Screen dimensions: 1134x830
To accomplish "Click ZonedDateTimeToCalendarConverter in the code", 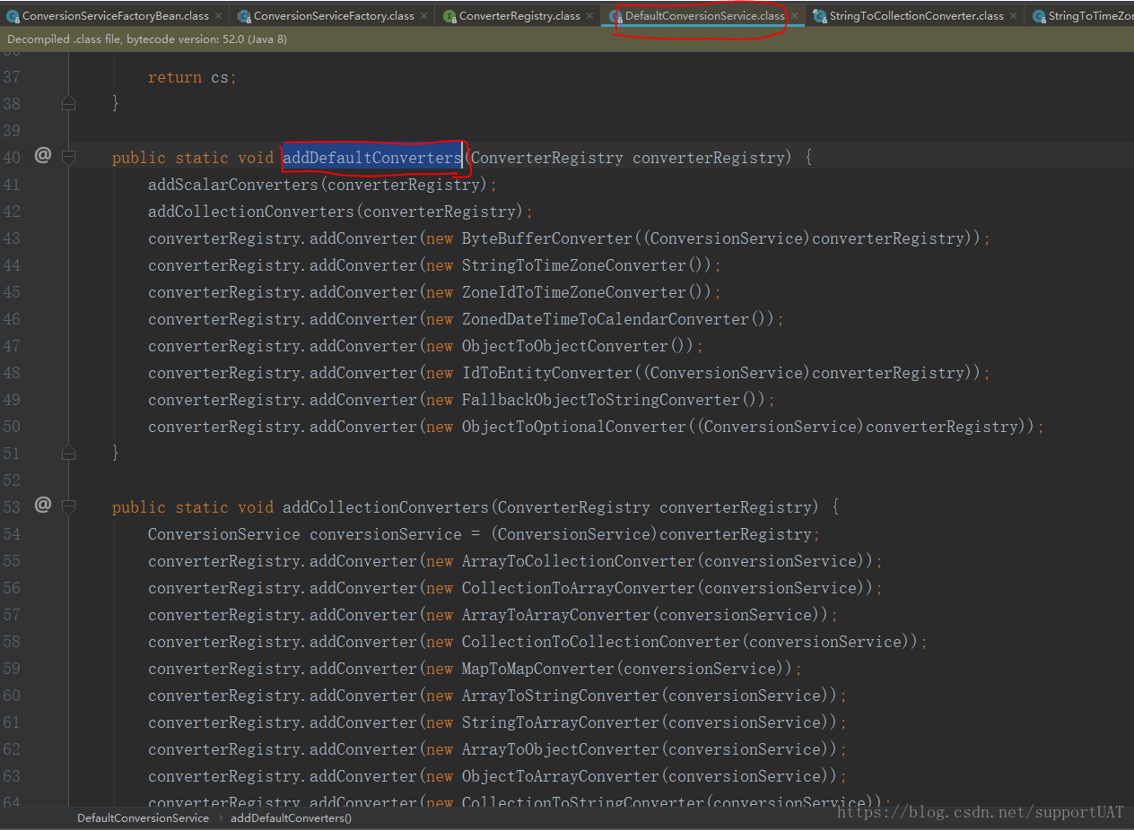I will (606, 319).
